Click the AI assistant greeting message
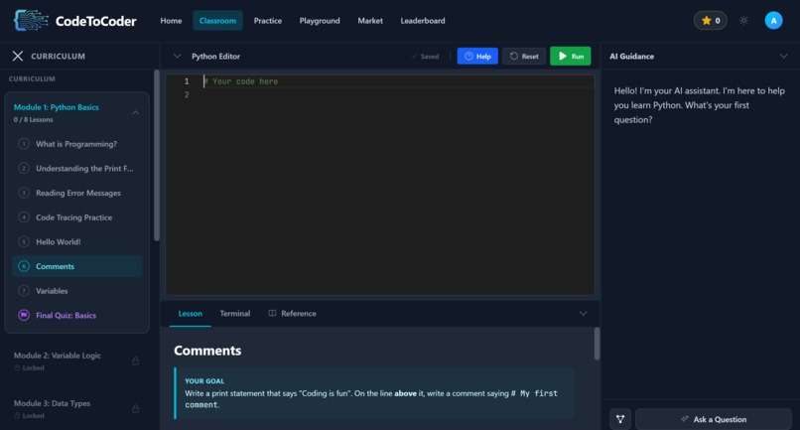This screenshot has height=430, width=800. [700, 105]
